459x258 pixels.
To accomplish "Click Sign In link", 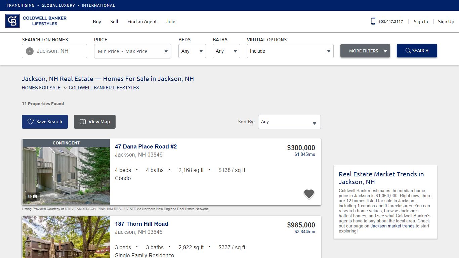I will point(421,21).
